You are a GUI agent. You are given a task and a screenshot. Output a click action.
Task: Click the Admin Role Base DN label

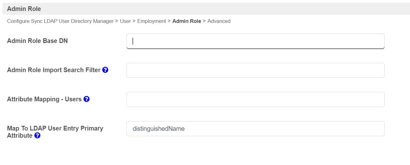(x=37, y=41)
